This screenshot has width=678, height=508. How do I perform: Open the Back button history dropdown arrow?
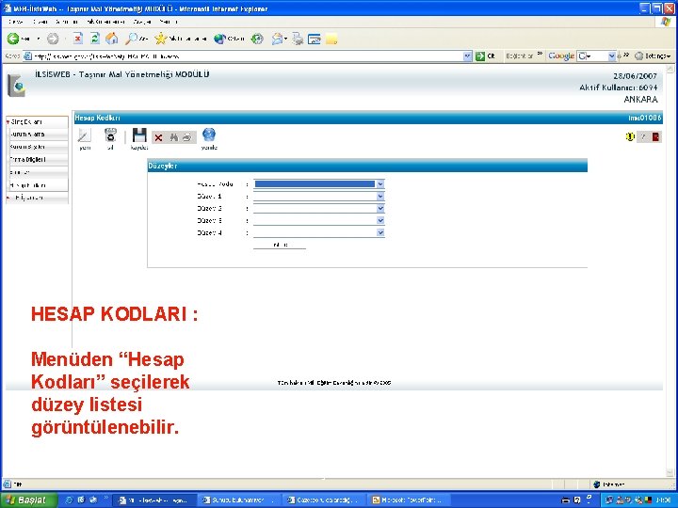click(39, 39)
